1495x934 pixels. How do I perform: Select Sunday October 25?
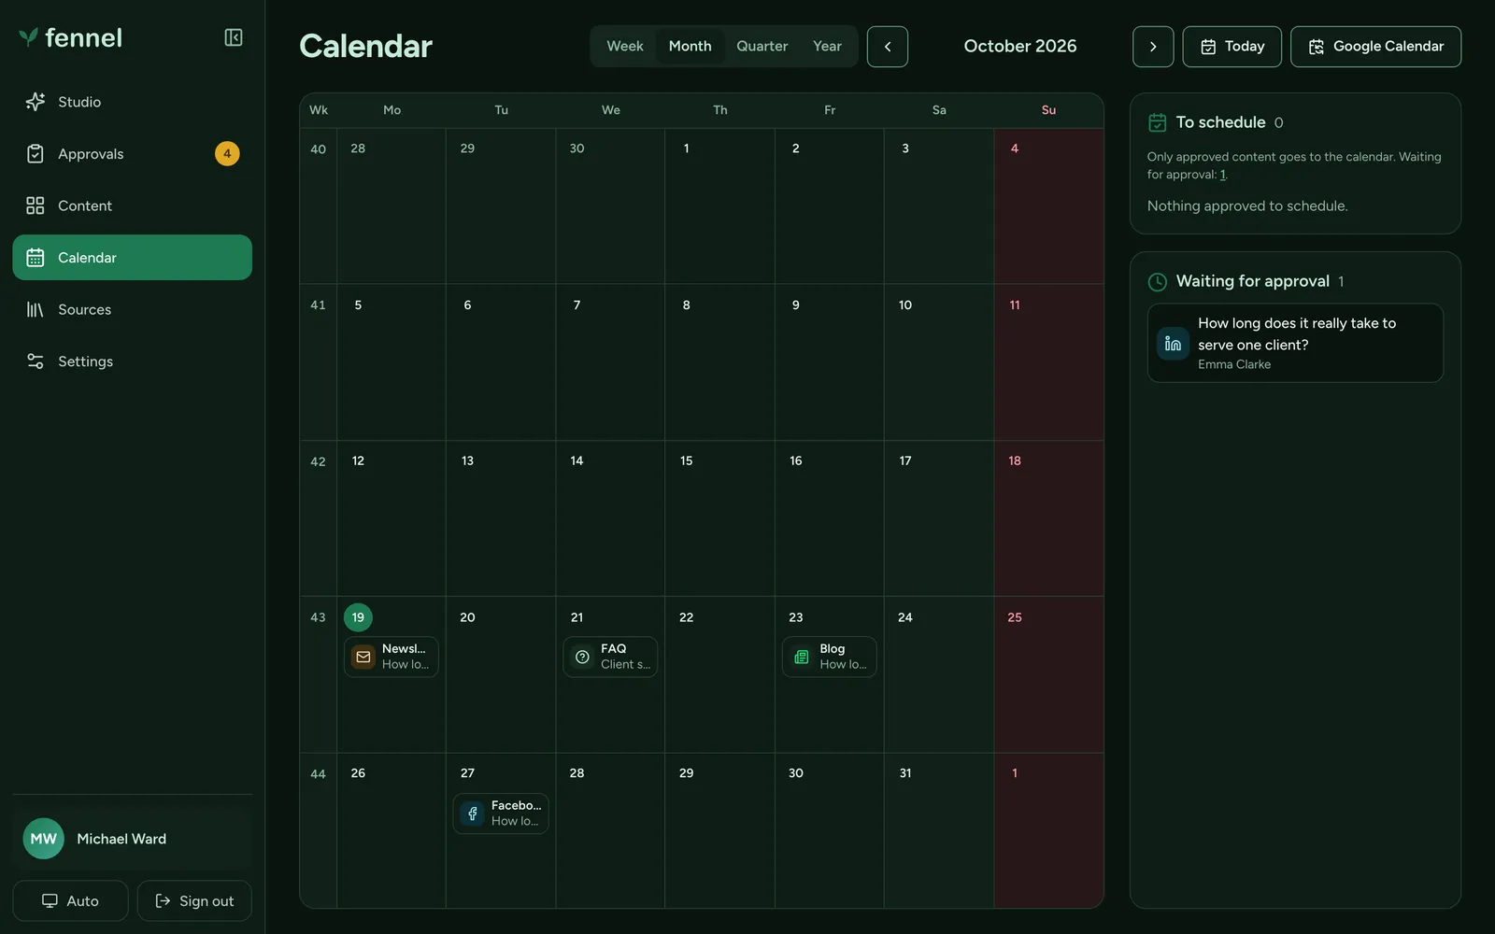1048,674
